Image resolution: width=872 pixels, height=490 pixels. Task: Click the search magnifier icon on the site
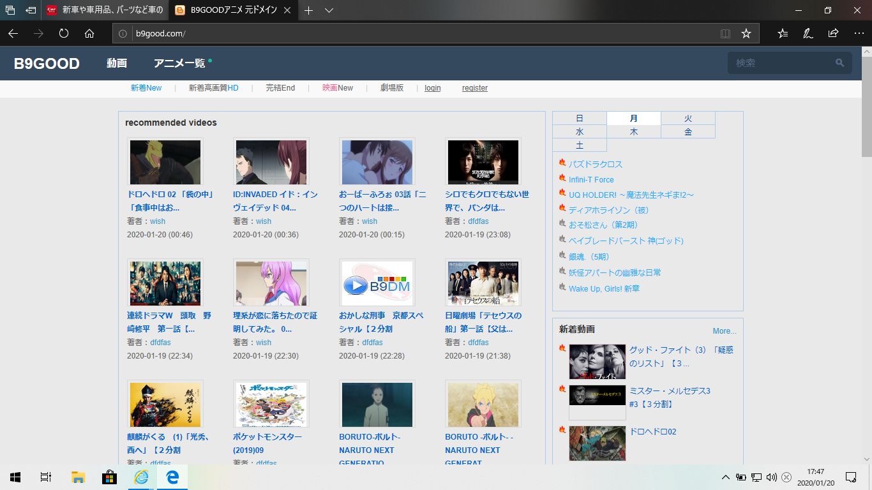pos(839,63)
